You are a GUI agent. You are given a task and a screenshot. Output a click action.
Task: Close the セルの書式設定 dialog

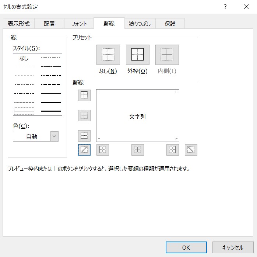(x=246, y=7)
